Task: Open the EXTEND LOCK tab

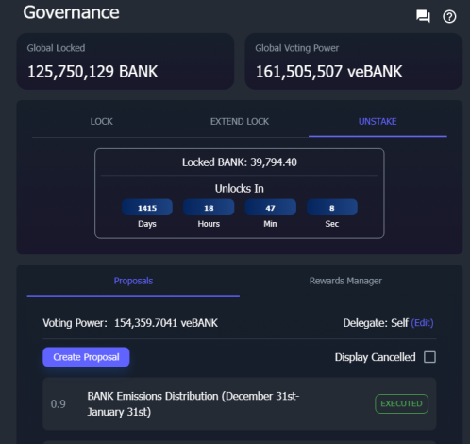Action: [x=240, y=122]
